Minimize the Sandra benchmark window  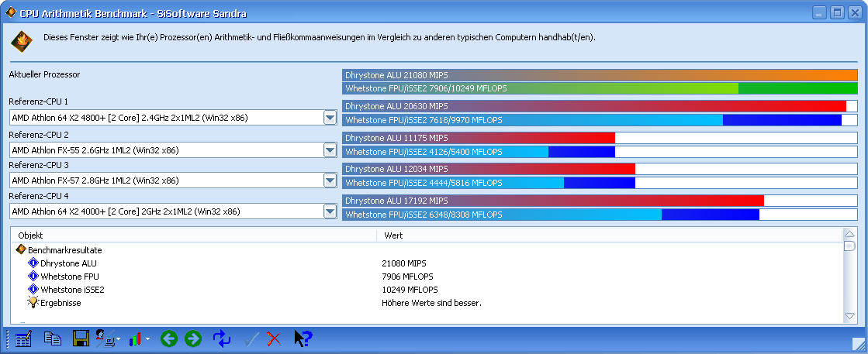[821, 12]
